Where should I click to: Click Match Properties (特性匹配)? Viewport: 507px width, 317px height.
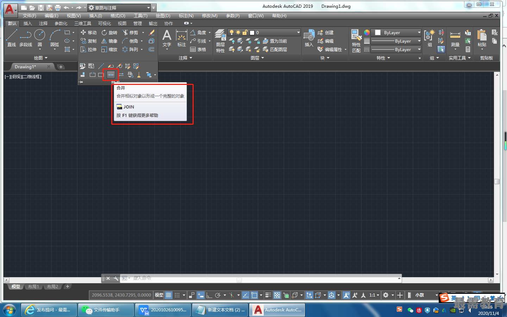tap(356, 41)
